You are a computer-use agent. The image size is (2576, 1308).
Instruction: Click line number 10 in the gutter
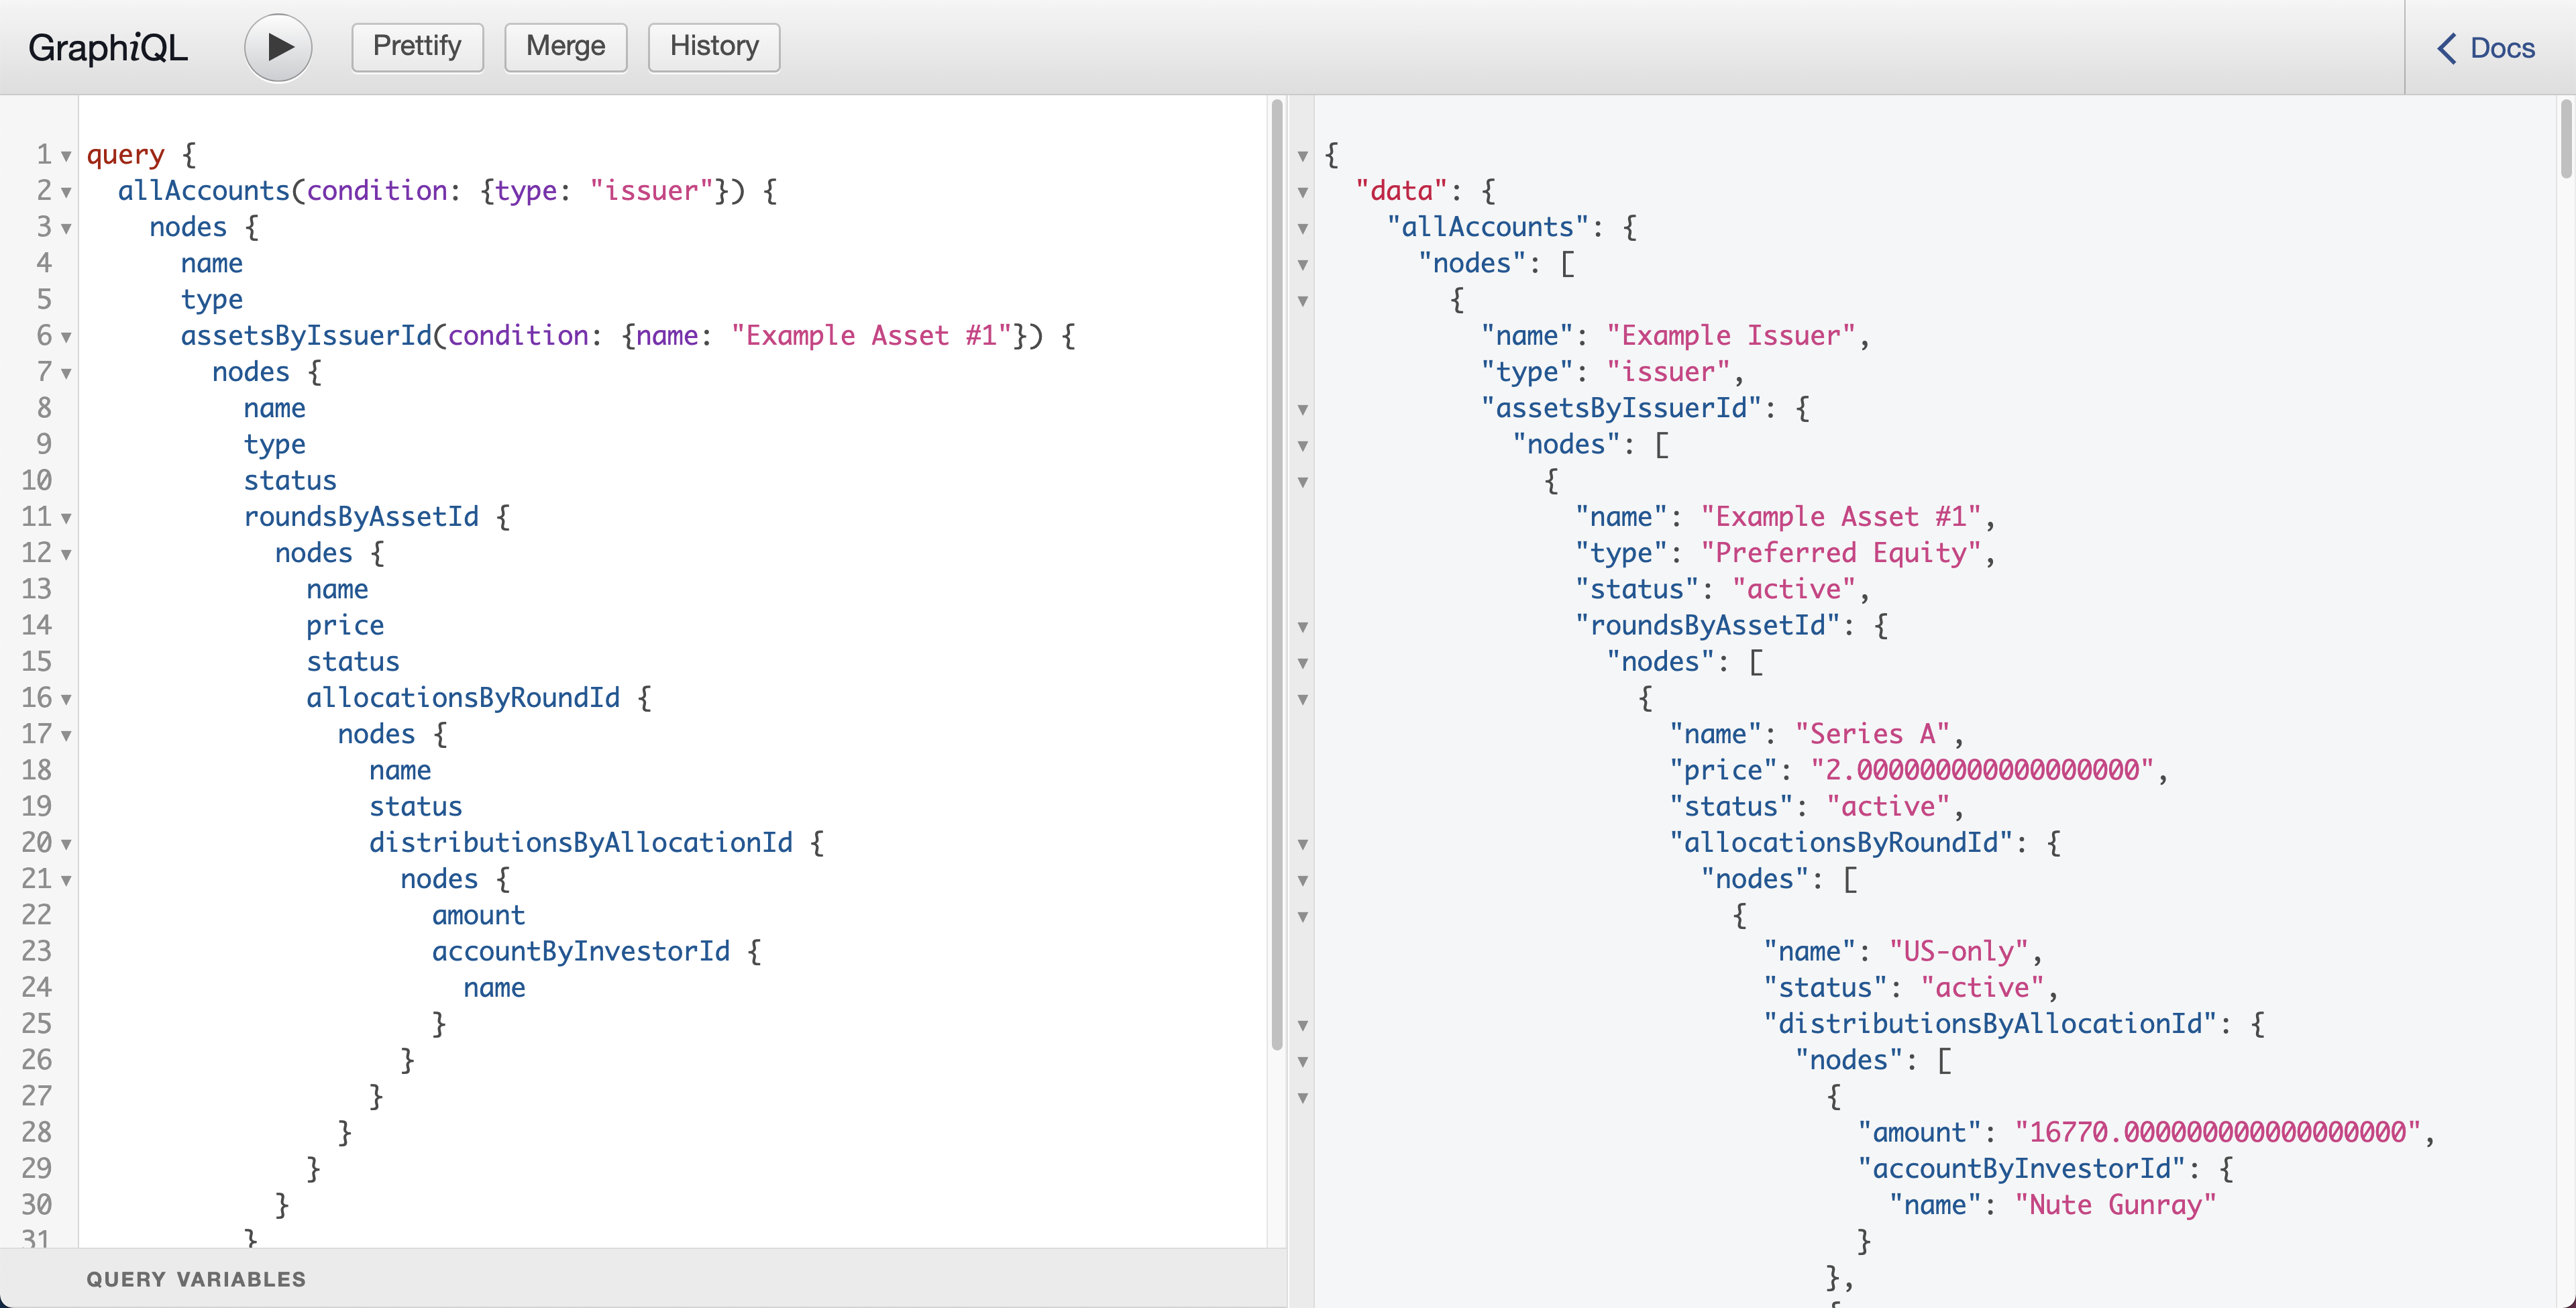37,481
